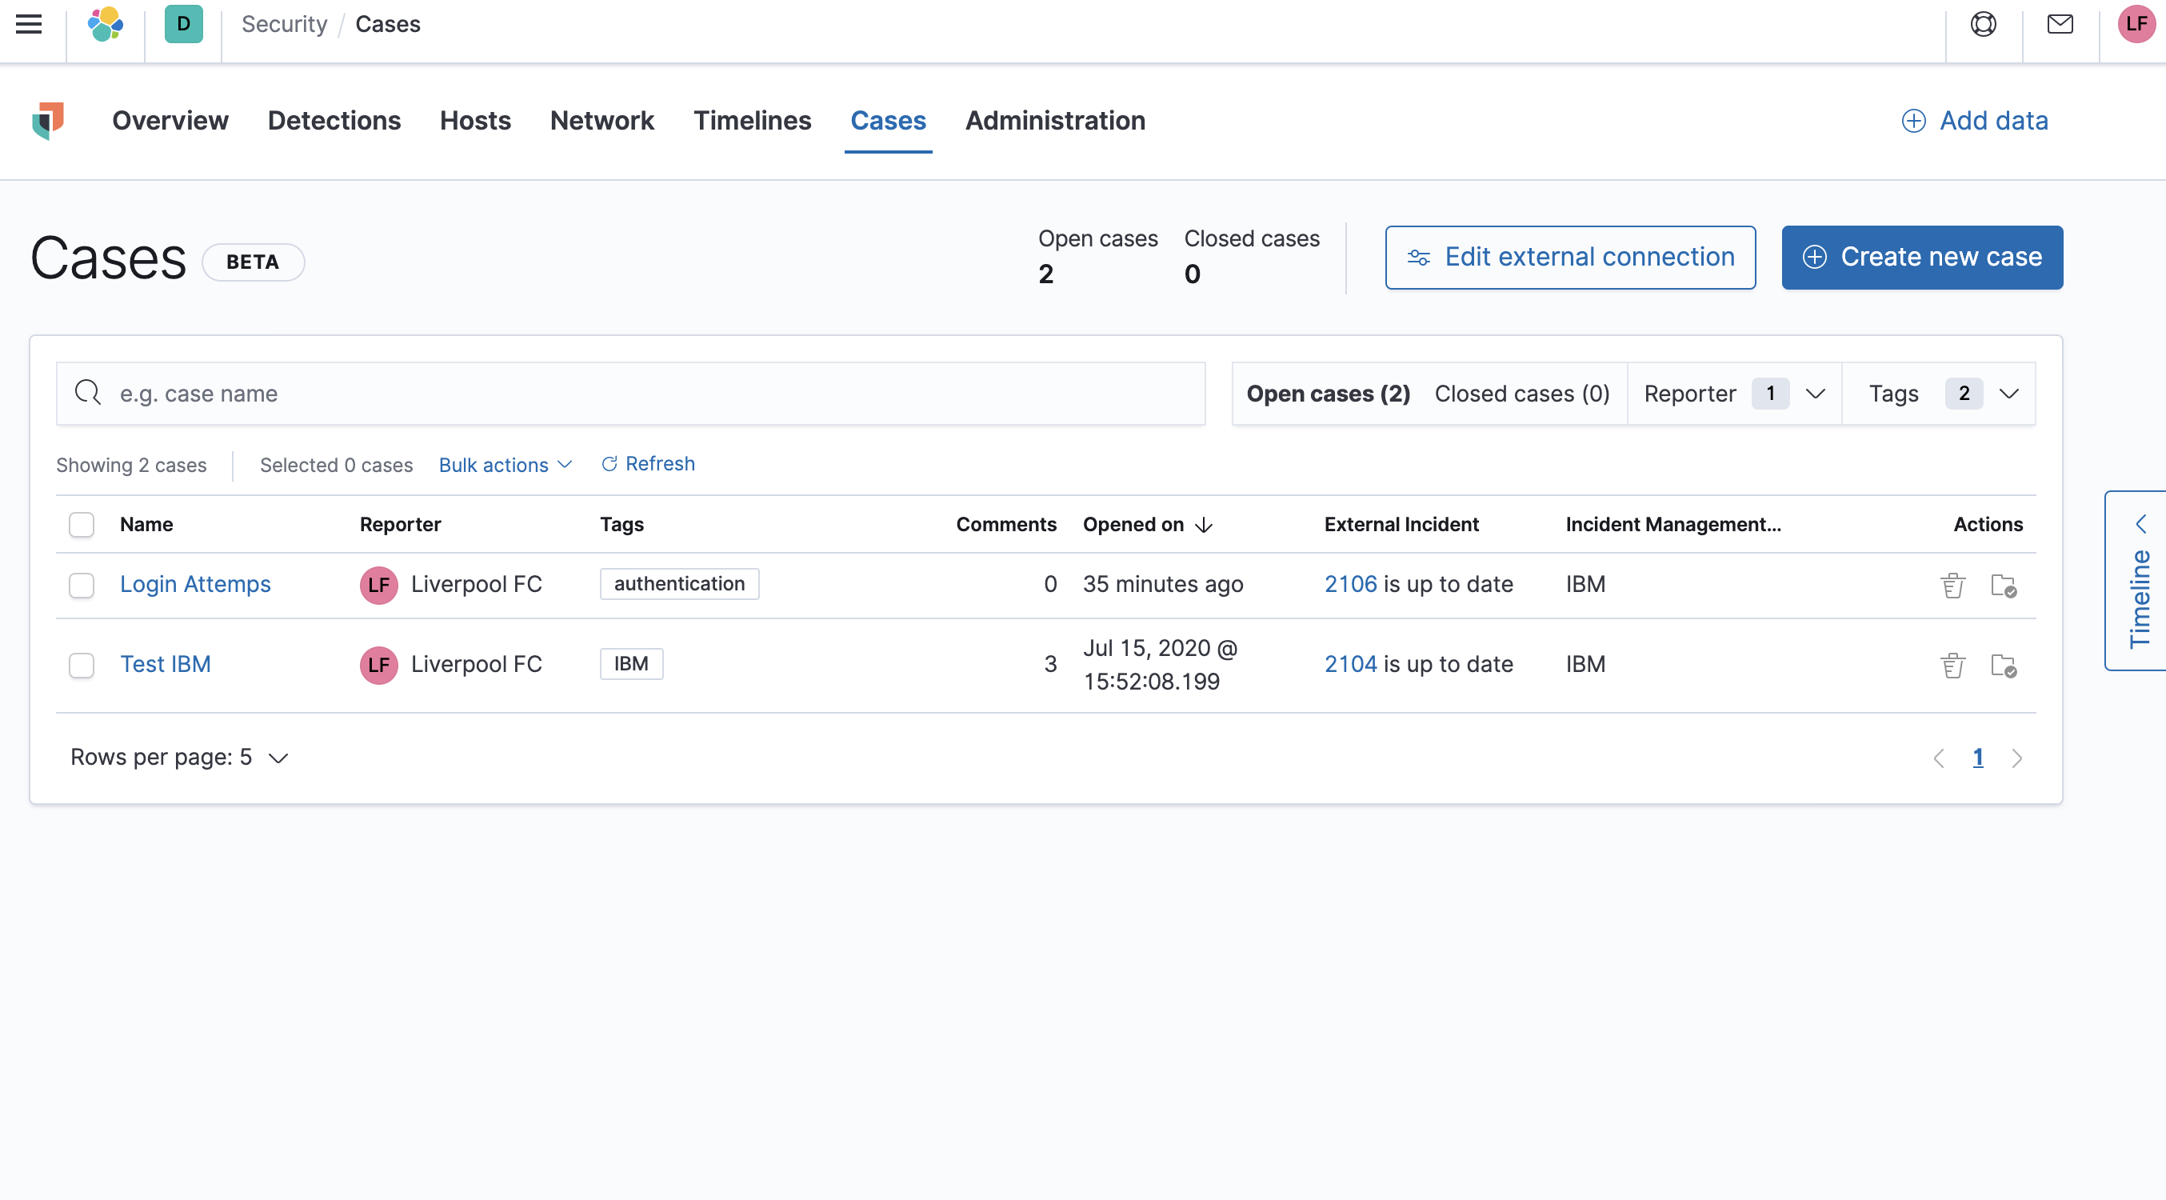Enable the select-all cases checkbox
This screenshot has width=2166, height=1200.
82,523
